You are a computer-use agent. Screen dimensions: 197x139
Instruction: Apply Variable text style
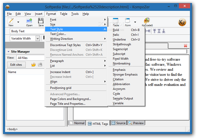(x=126, y=103)
